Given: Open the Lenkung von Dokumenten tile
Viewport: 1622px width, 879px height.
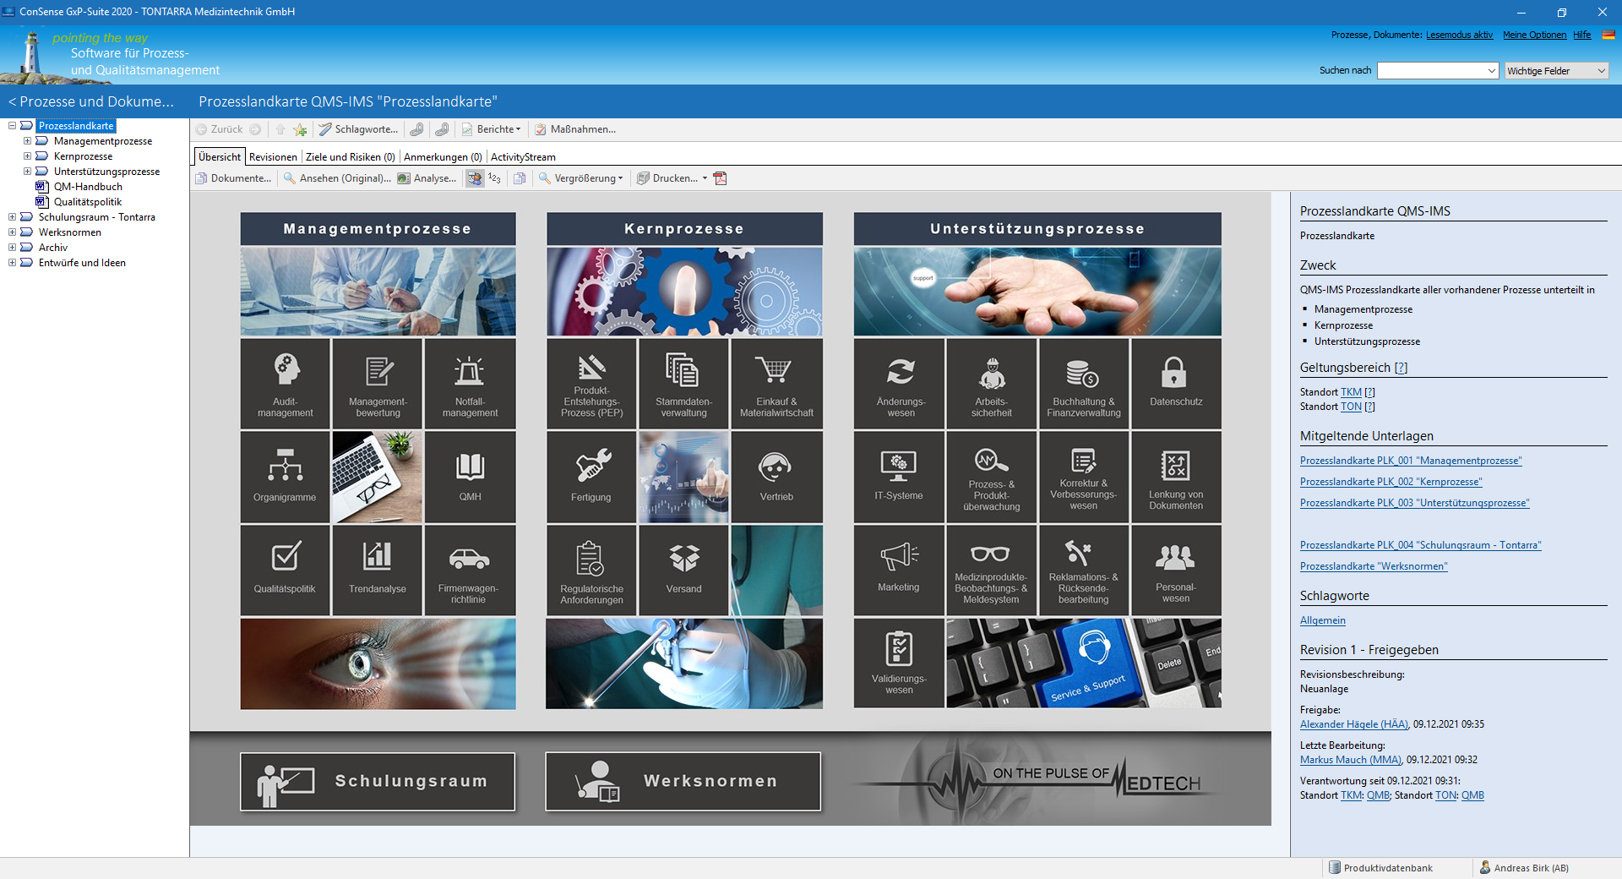Looking at the screenshot, I should pyautogui.click(x=1176, y=477).
